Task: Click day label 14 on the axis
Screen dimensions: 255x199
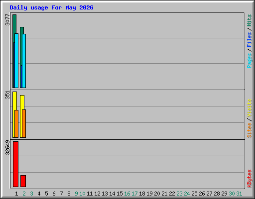Action: [112, 194]
